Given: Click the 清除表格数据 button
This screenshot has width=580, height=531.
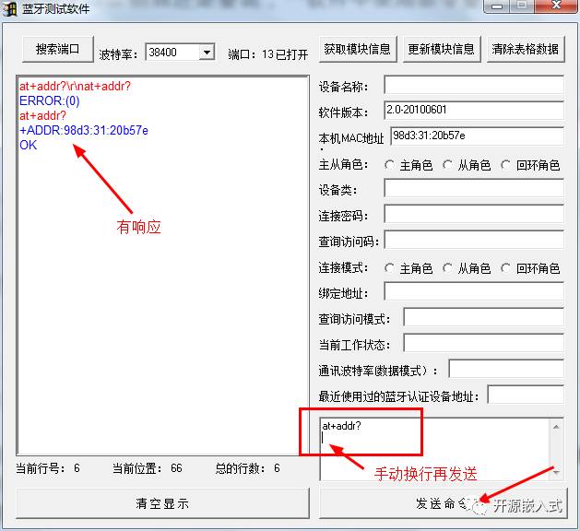Looking at the screenshot, I should pos(526,49).
